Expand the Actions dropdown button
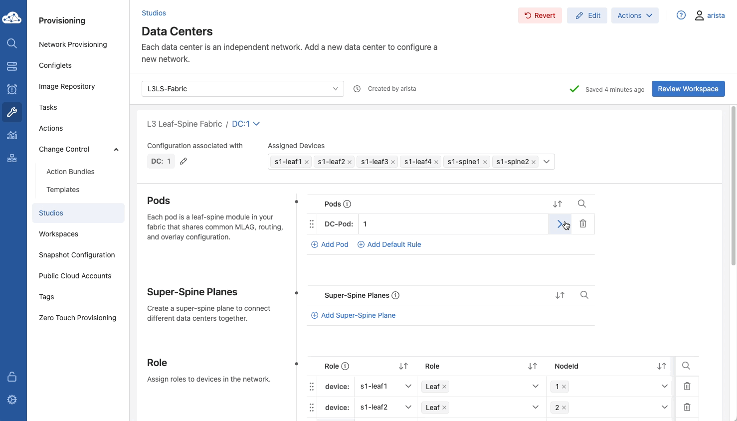The image size is (737, 421). click(634, 15)
